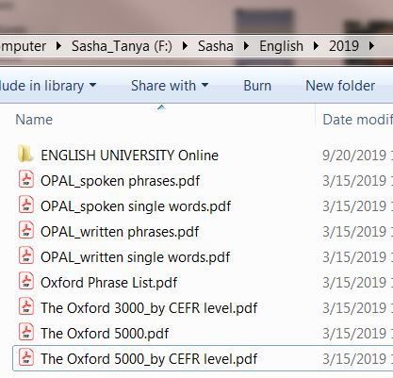Expand the arrow after 2019 breadcrumb
393x378 pixels.
click(371, 46)
